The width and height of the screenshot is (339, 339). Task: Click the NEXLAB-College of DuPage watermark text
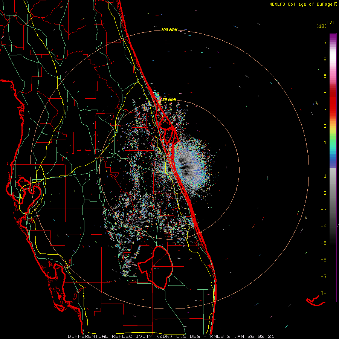pyautogui.click(x=301, y=4)
